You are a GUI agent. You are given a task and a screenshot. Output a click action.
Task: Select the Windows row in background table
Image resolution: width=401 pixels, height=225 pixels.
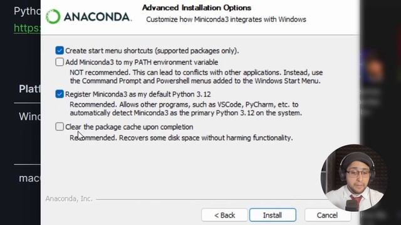[29, 117]
